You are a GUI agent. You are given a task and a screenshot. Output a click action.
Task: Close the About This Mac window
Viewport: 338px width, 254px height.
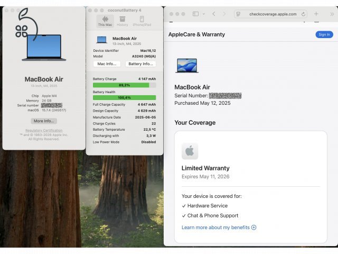[x=6, y=11]
